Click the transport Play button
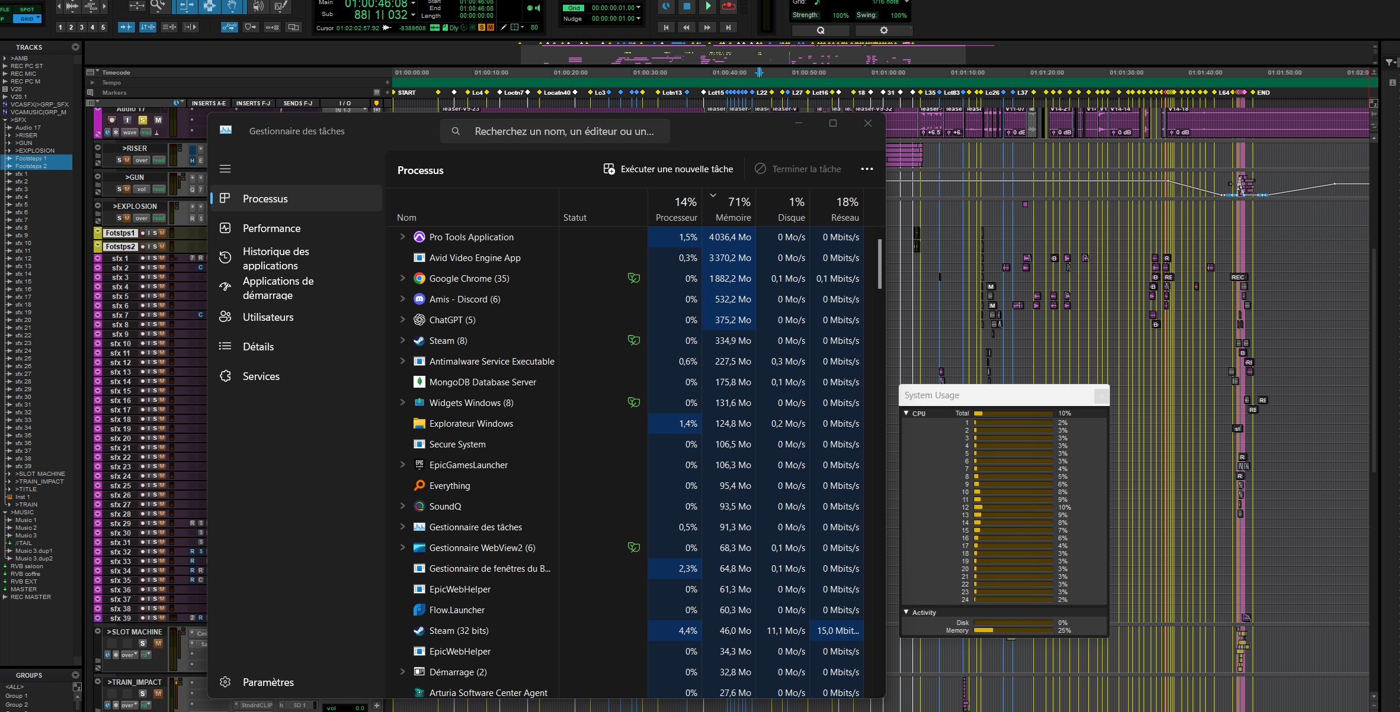 tap(707, 6)
